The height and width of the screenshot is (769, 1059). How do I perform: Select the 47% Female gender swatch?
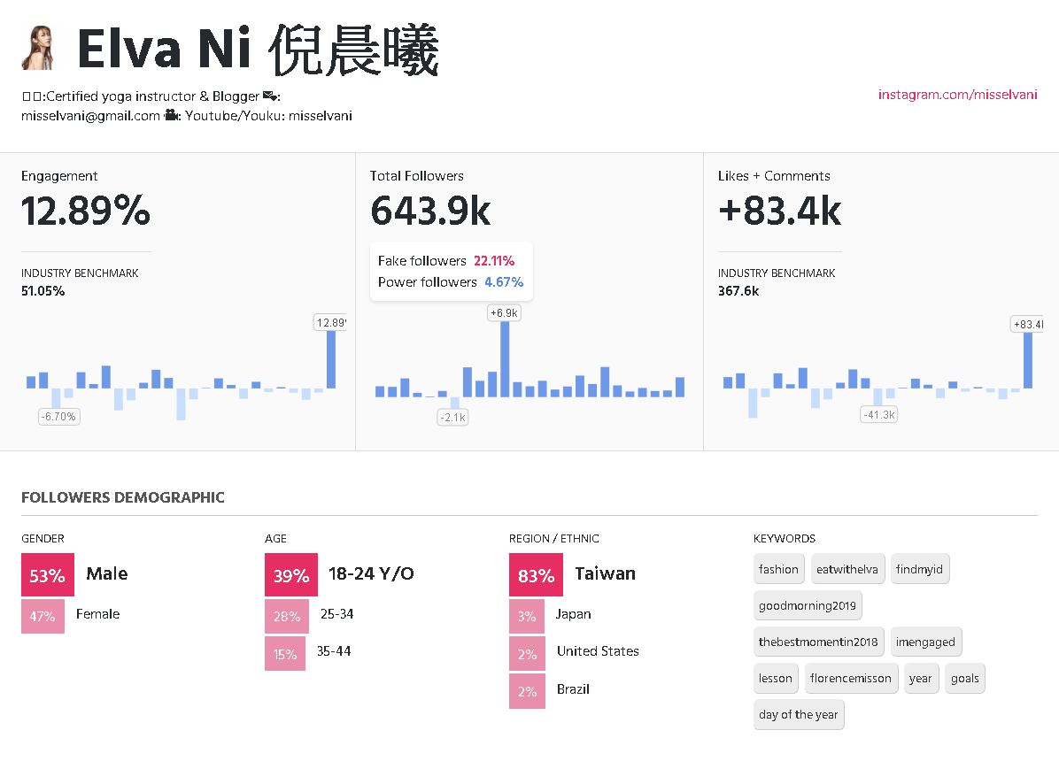tap(43, 616)
